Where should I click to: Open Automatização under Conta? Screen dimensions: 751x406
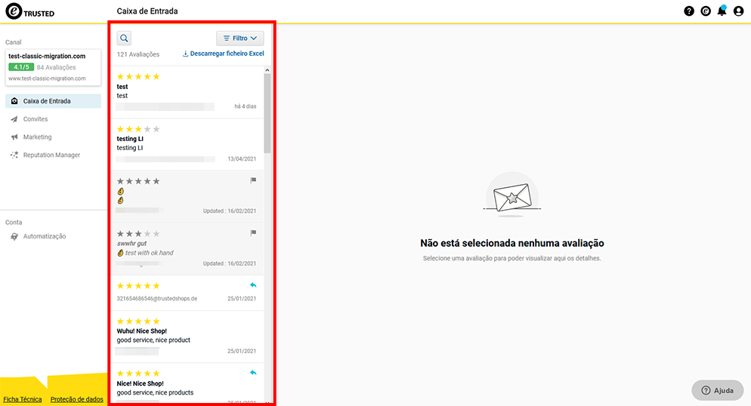point(45,236)
